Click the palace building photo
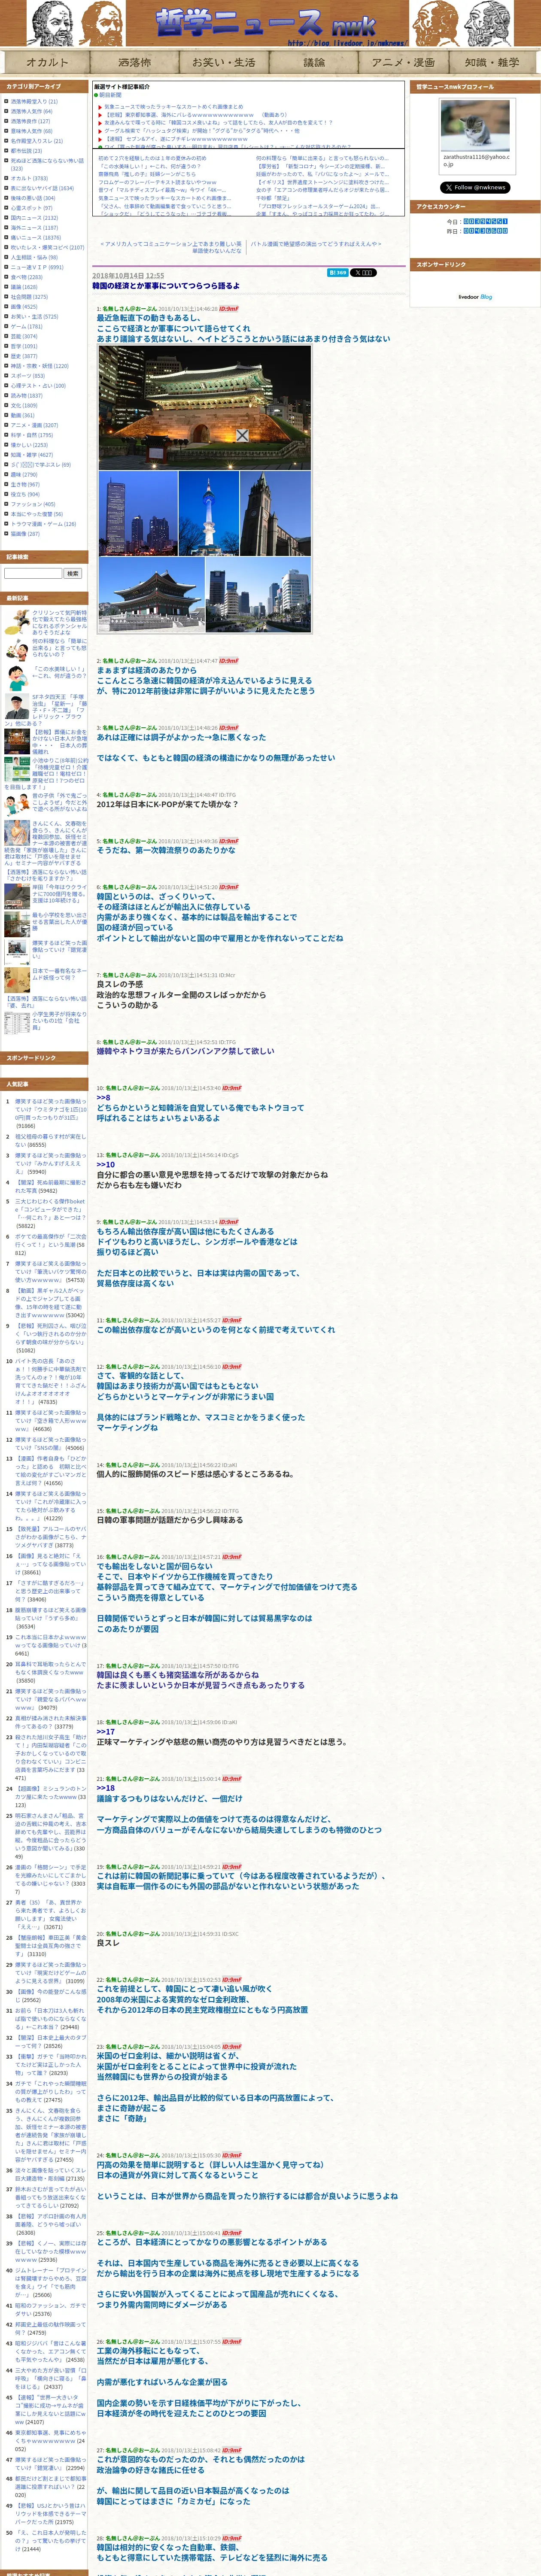The width and height of the screenshot is (541, 2576). tap(151, 594)
